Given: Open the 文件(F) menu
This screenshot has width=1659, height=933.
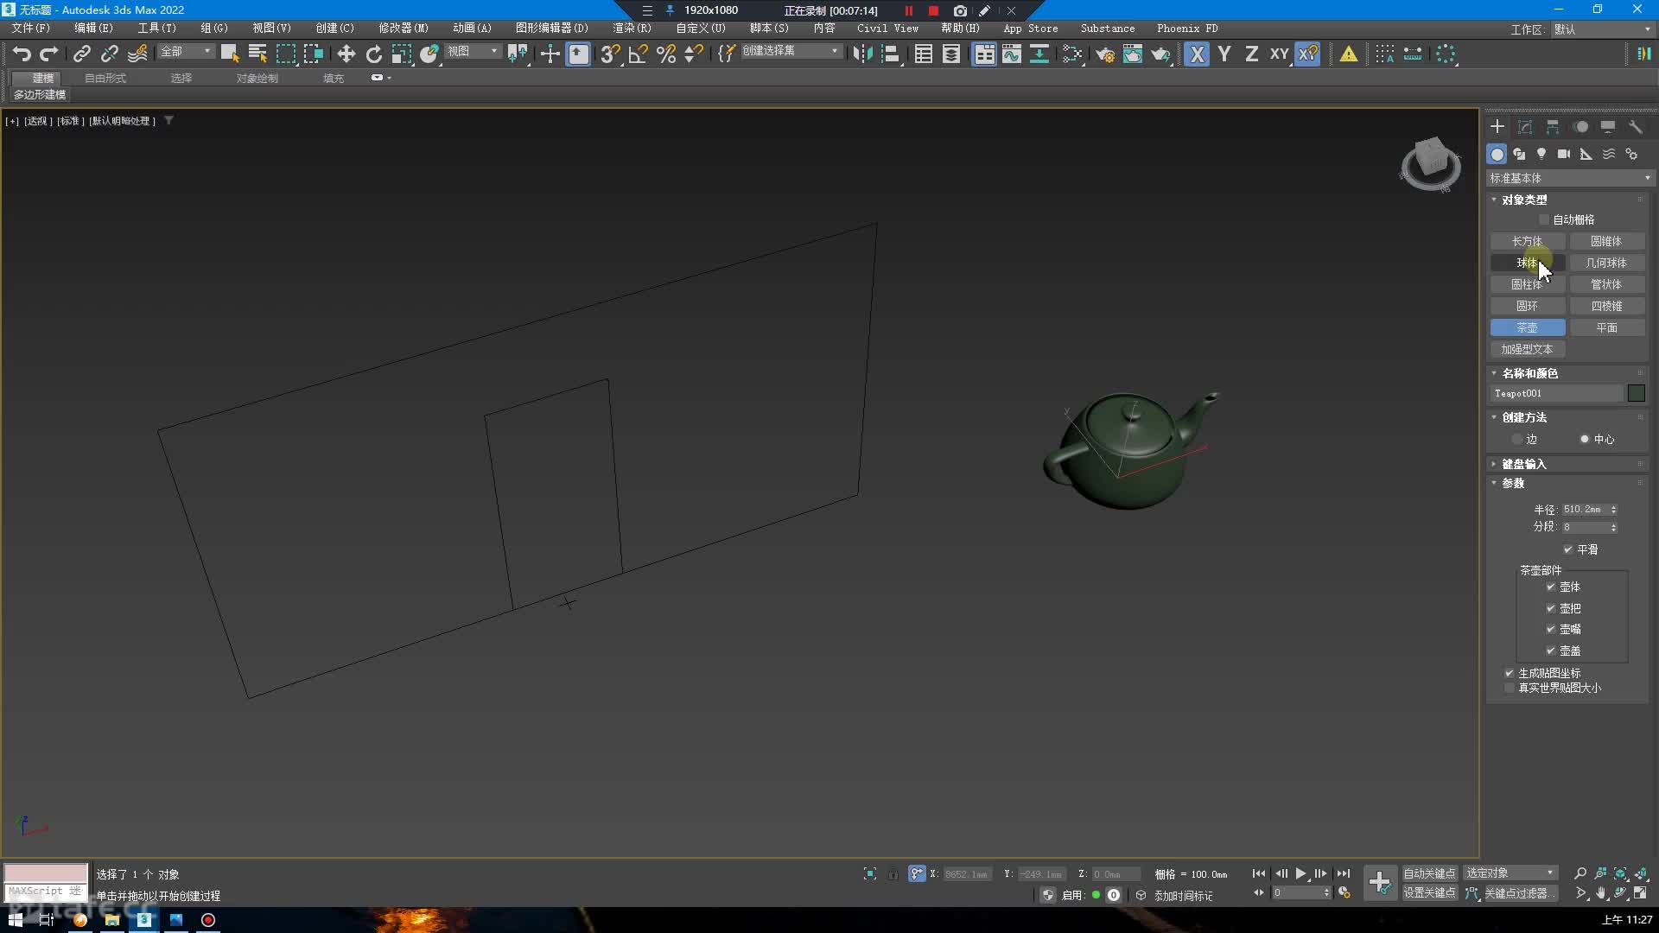Looking at the screenshot, I should click(x=31, y=29).
